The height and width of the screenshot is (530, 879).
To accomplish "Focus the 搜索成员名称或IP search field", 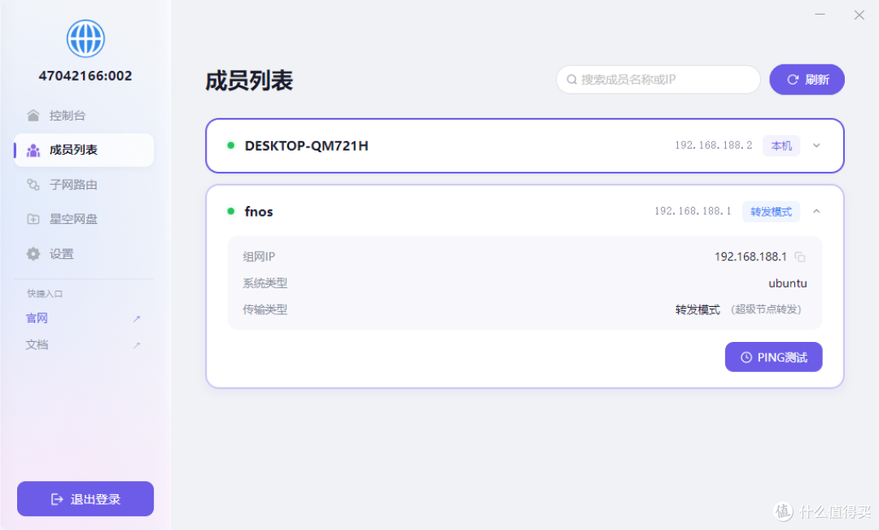I will (658, 80).
